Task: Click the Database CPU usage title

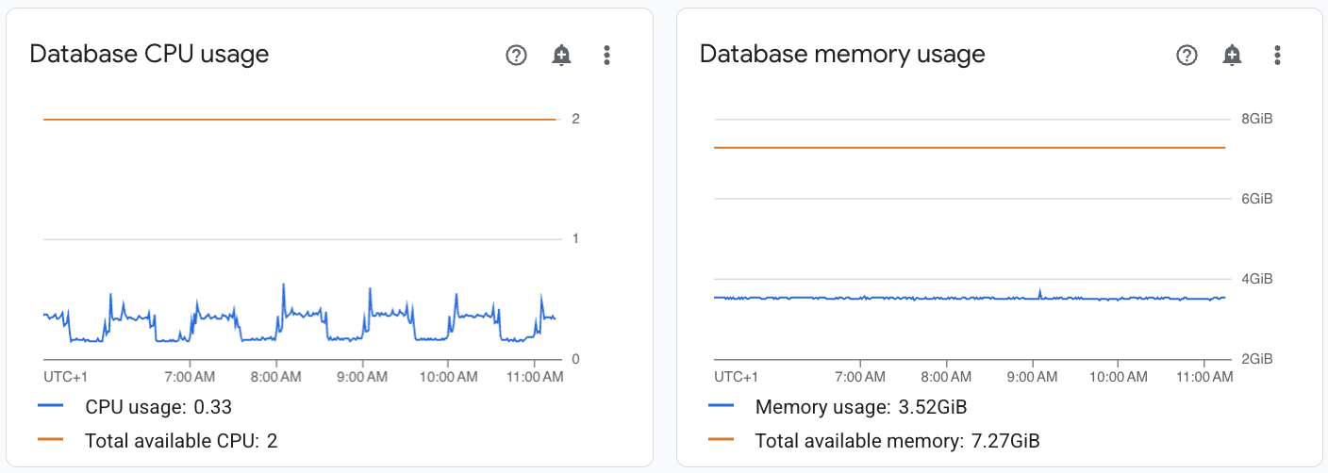Action: pyautogui.click(x=149, y=54)
